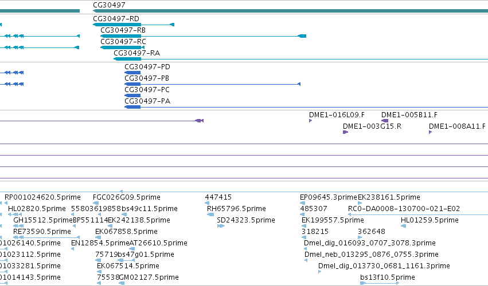This screenshot has width=488, height=286.
Task: Open Dmel_dig_013730_0681_1161.3prime label
Action: tap(384, 266)
